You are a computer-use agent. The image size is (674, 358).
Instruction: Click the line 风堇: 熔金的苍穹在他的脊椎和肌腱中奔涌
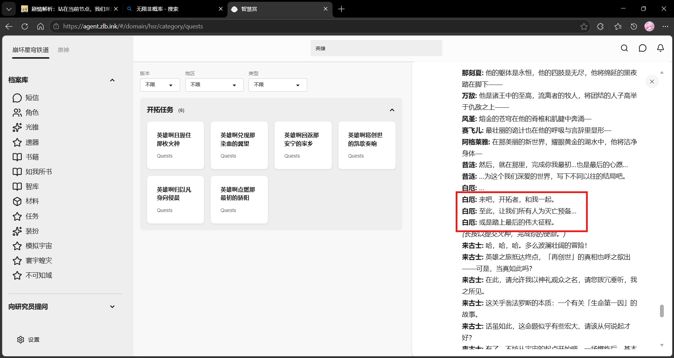point(527,119)
